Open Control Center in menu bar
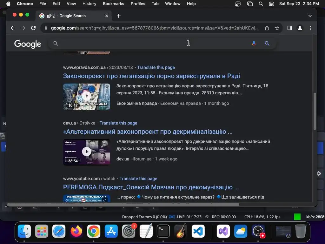The width and height of the screenshot is (325, 244). click(x=271, y=4)
